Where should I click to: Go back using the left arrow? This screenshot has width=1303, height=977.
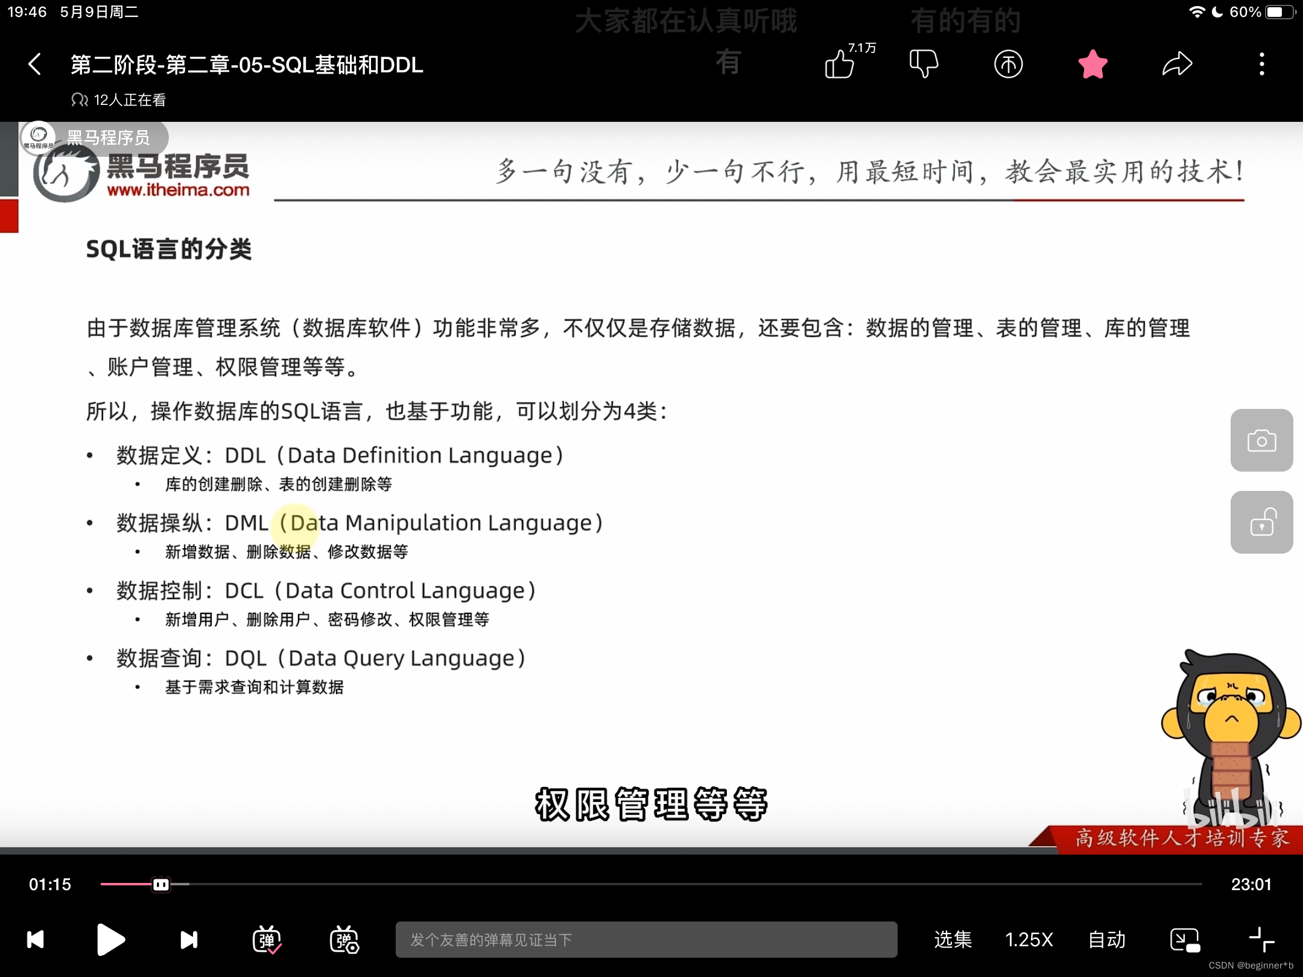coord(35,64)
